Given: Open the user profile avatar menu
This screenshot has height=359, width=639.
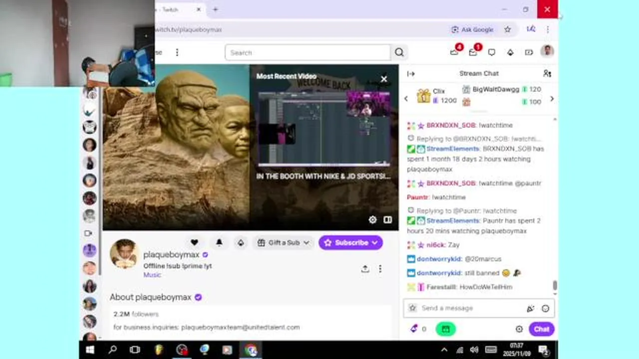Looking at the screenshot, I should pos(548,51).
